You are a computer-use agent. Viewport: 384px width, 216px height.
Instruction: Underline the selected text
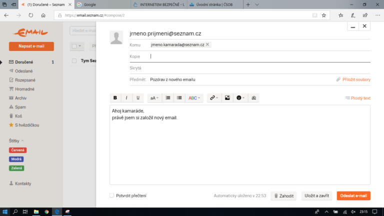click(x=138, y=98)
